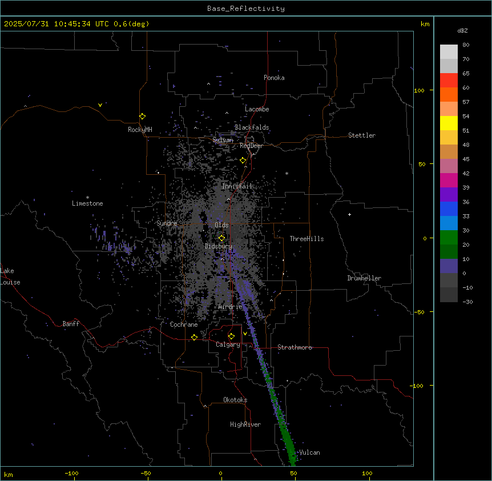Click the Calgary city label

point(228,344)
